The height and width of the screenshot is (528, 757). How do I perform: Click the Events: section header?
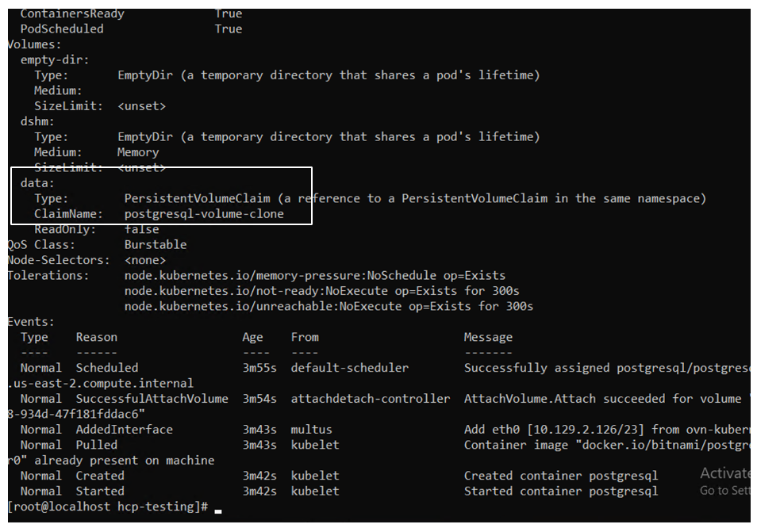(x=31, y=322)
